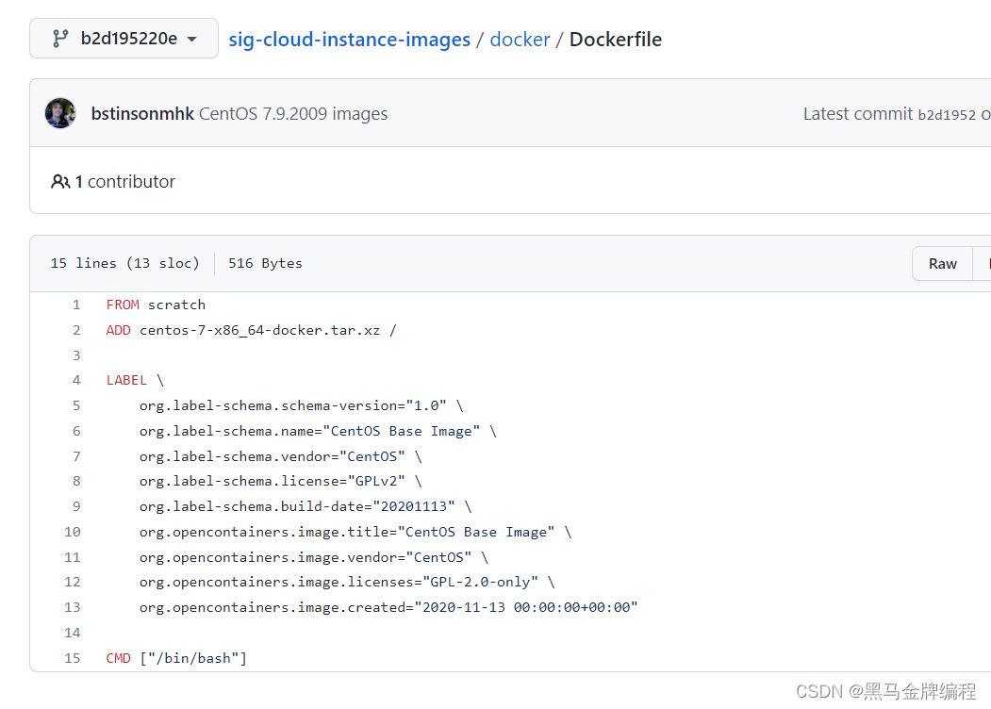The width and height of the screenshot is (991, 709).
Task: View the Raw file button
Action: 942,263
